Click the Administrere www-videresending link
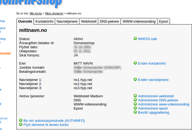Viewport: 192px width, 130px height. click(164, 104)
